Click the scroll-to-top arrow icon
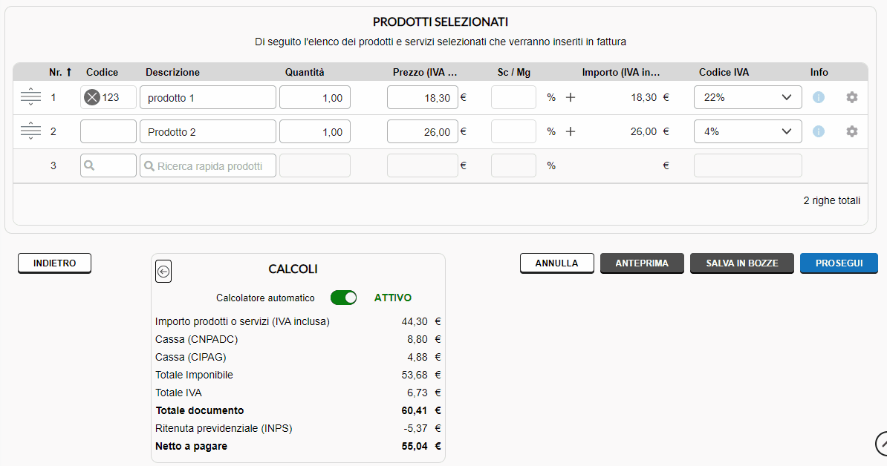 tap(881, 443)
